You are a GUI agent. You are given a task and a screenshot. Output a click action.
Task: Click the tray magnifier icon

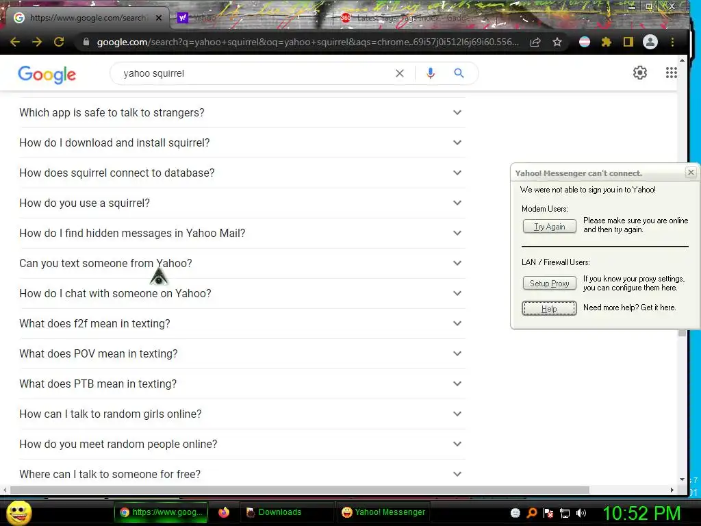531,513
